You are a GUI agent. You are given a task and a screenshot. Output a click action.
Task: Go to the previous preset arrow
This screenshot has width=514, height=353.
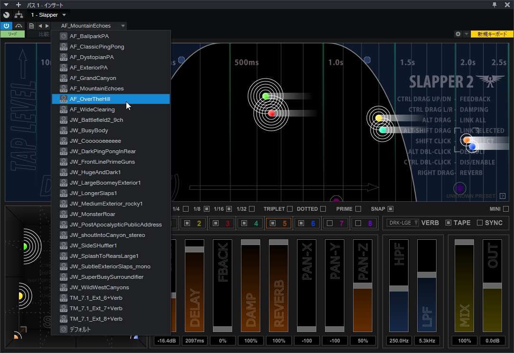pos(40,26)
